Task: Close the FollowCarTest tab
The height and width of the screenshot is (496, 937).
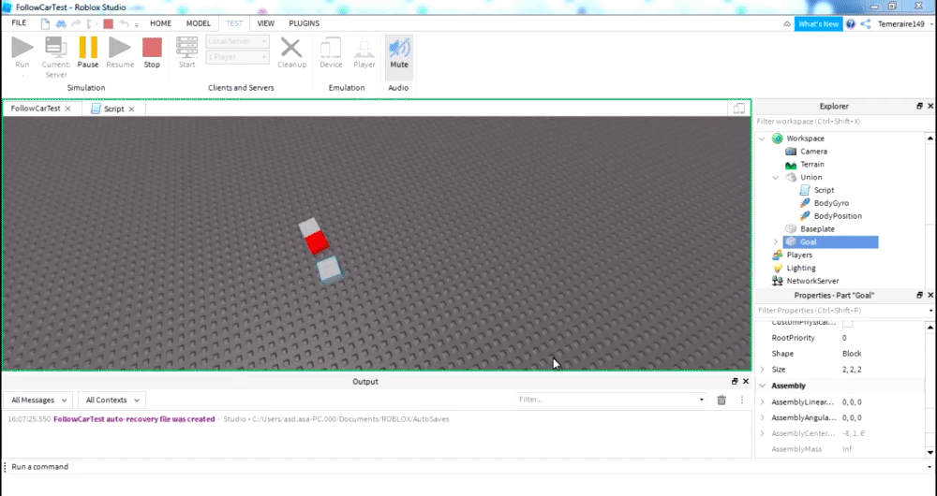Action: [68, 109]
